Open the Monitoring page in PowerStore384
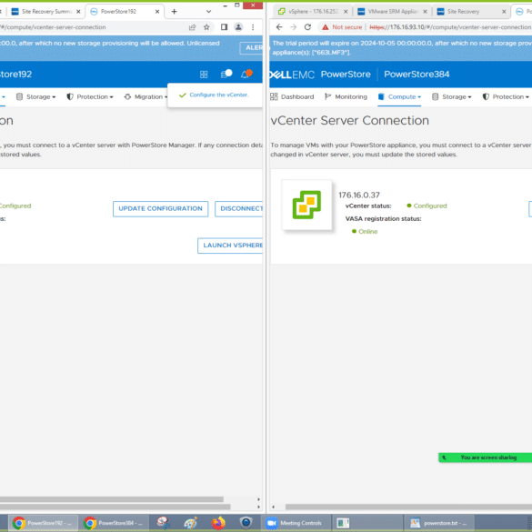 point(346,96)
